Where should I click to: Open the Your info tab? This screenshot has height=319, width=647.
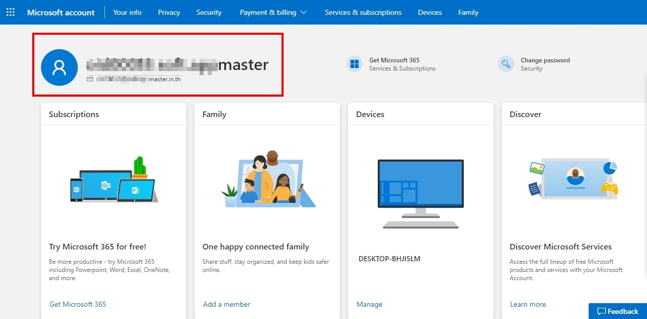click(x=127, y=12)
